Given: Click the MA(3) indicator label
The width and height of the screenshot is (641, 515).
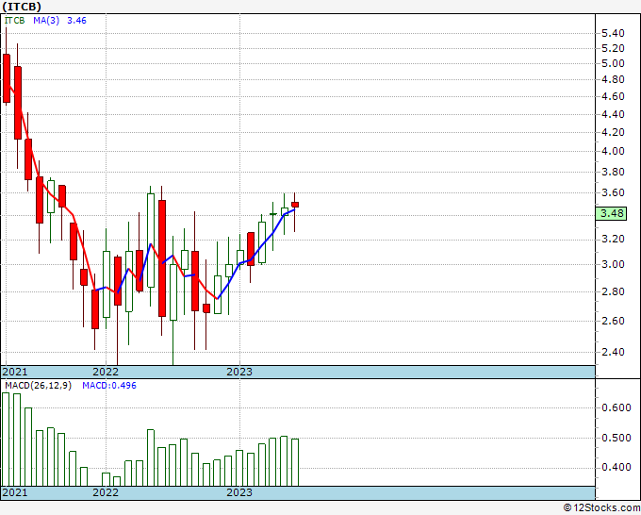Looking at the screenshot, I should [46, 21].
